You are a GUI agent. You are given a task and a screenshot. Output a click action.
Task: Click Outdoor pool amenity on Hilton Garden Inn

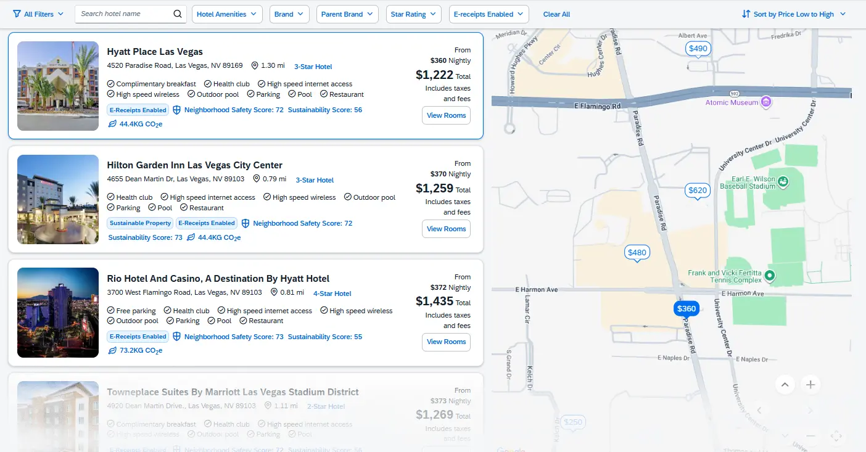coord(370,197)
